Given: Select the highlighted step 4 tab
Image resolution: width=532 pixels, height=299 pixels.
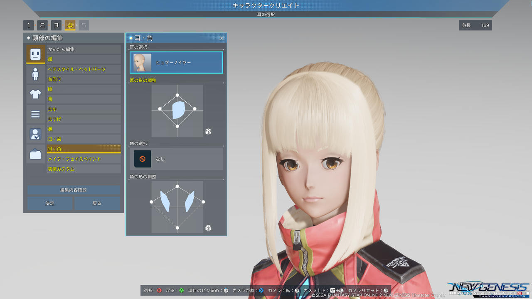Looking at the screenshot, I should click(70, 25).
